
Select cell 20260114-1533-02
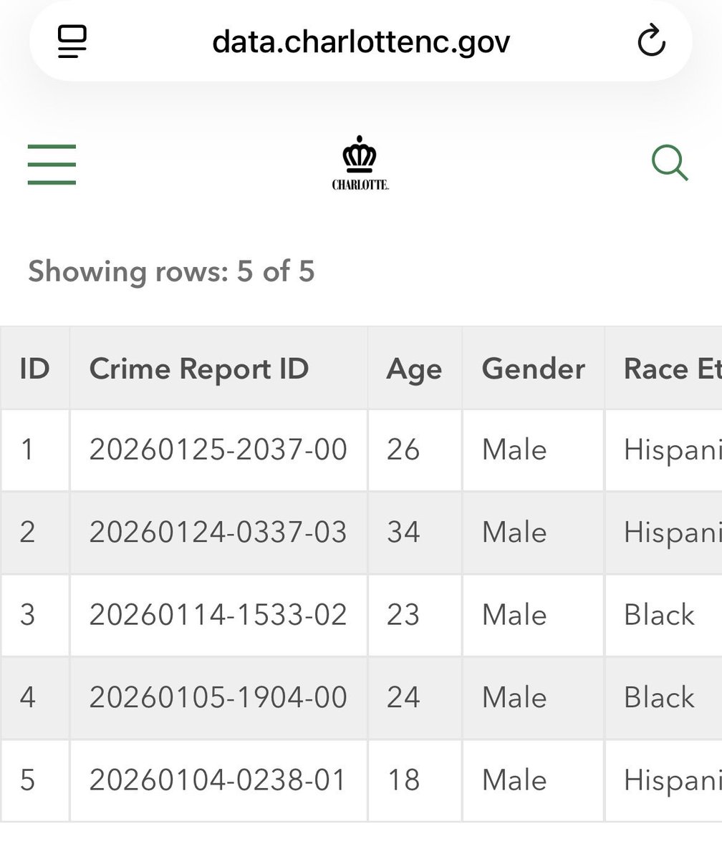pyautogui.click(x=218, y=615)
